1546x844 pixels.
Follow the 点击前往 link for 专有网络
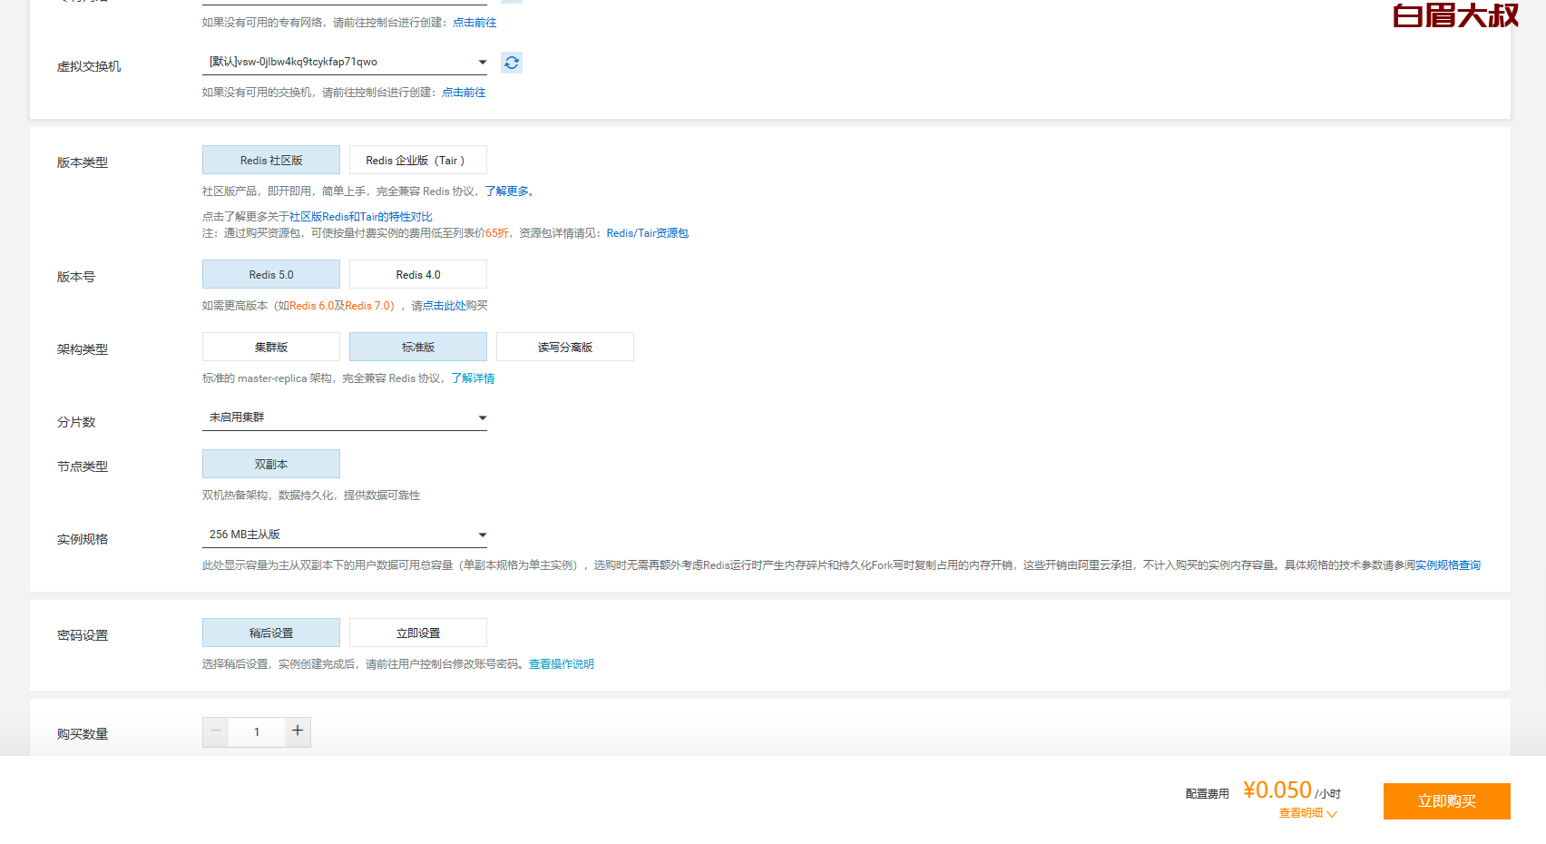coord(475,23)
